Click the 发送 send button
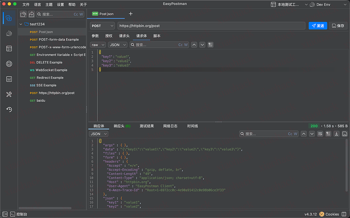This screenshot has height=218, width=350. click(318, 26)
